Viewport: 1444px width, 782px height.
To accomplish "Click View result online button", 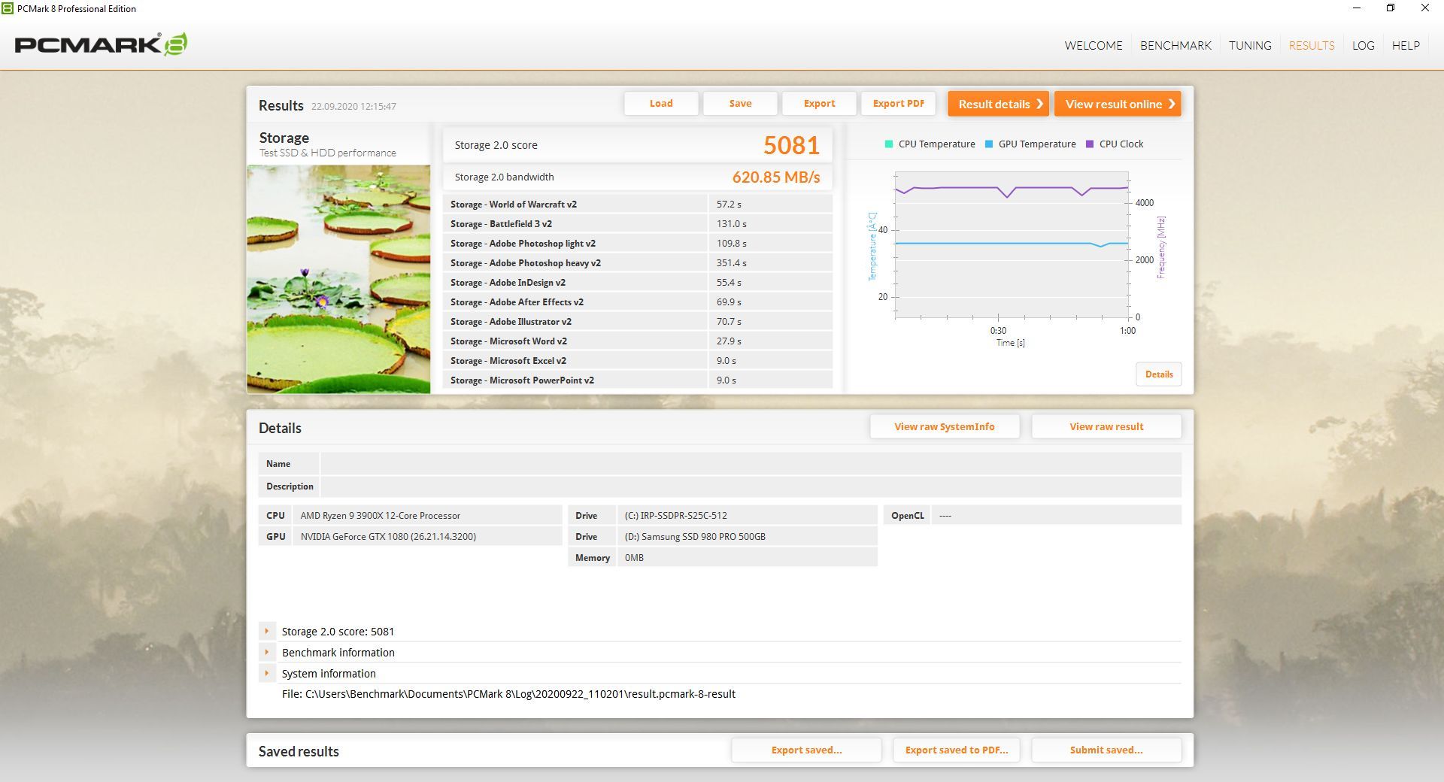I will pos(1118,104).
